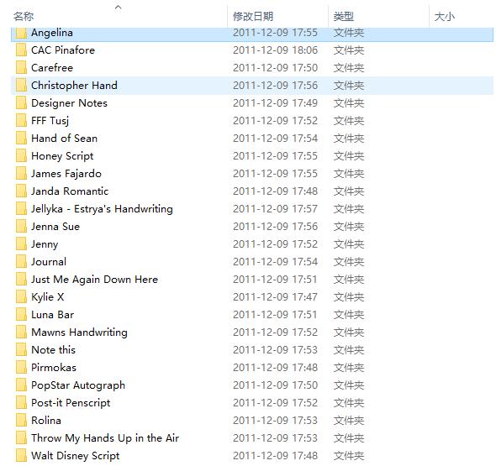Click the Pirmokas folder icon
This screenshot has height=466, width=496.
click(21, 368)
